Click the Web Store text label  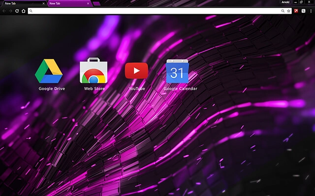pos(94,89)
